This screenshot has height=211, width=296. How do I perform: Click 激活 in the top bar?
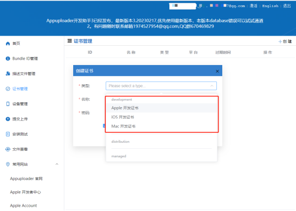click(x=253, y=6)
